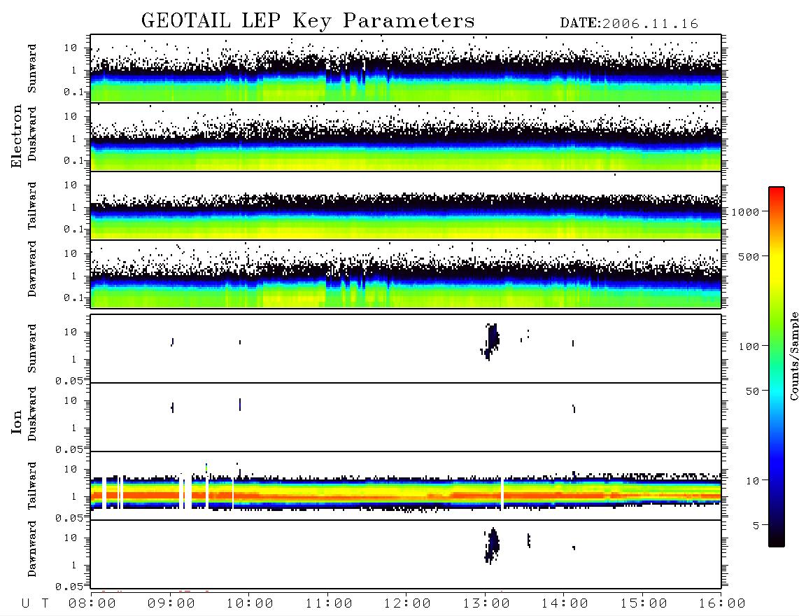This screenshot has height=616, width=799.
Task: Click the red top of the color bar
Action: (777, 192)
